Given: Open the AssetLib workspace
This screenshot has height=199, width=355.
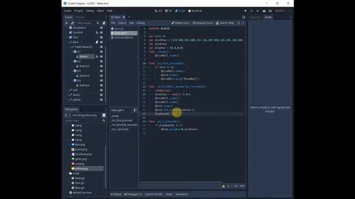Looking at the screenshot, I should pos(195,11).
